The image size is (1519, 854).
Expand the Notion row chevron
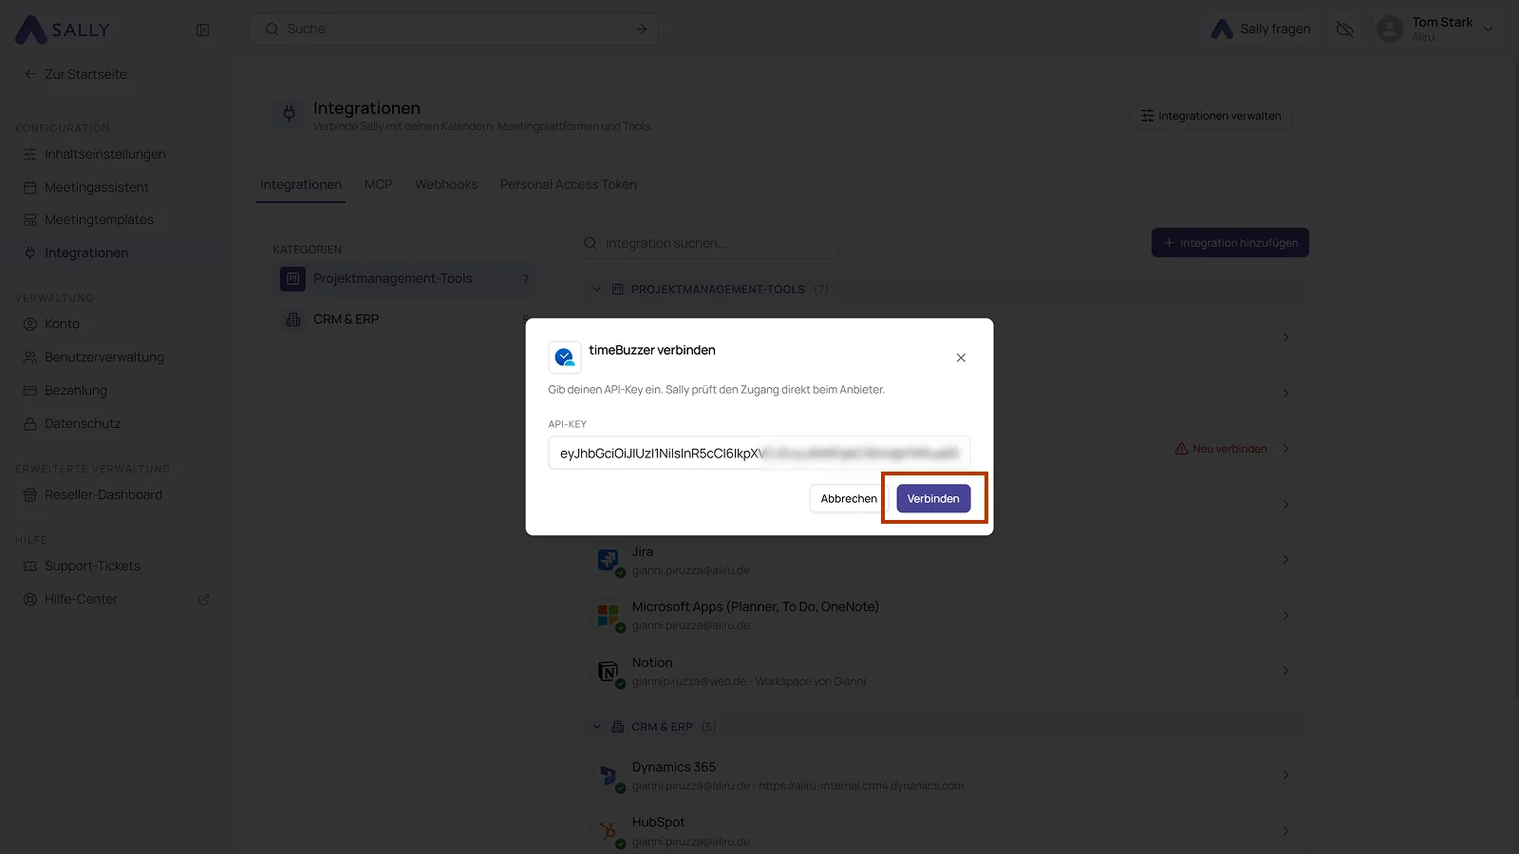click(1285, 671)
